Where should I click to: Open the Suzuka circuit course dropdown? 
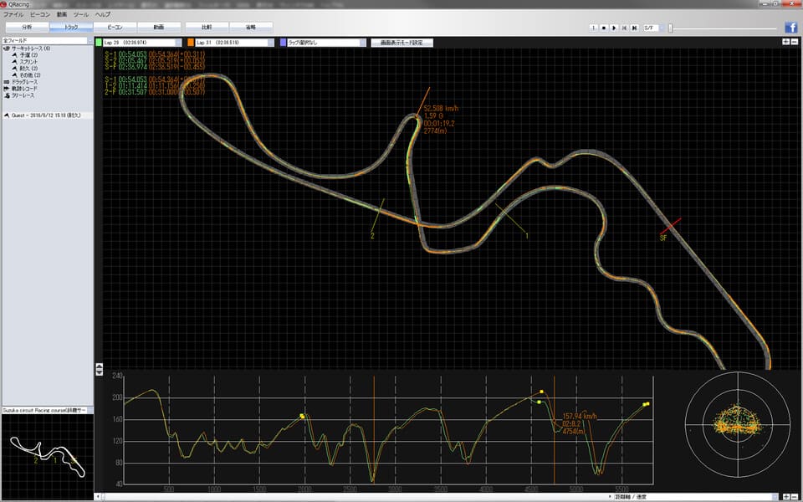pos(47,410)
